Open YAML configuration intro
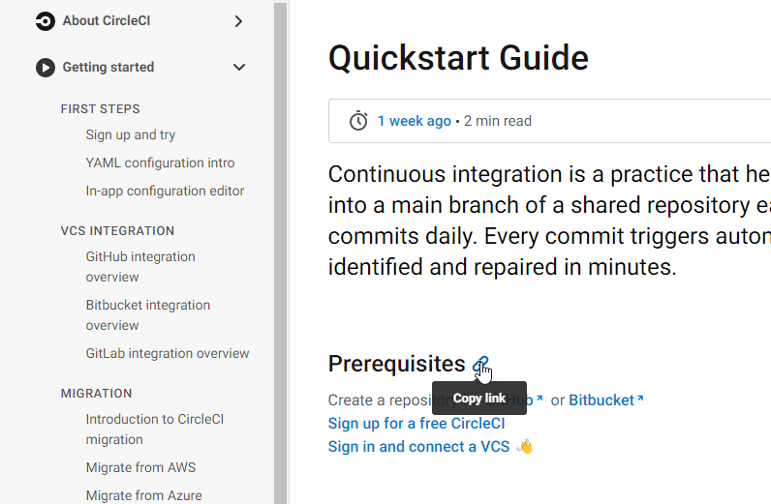Image resolution: width=771 pixels, height=504 pixels. (x=160, y=163)
